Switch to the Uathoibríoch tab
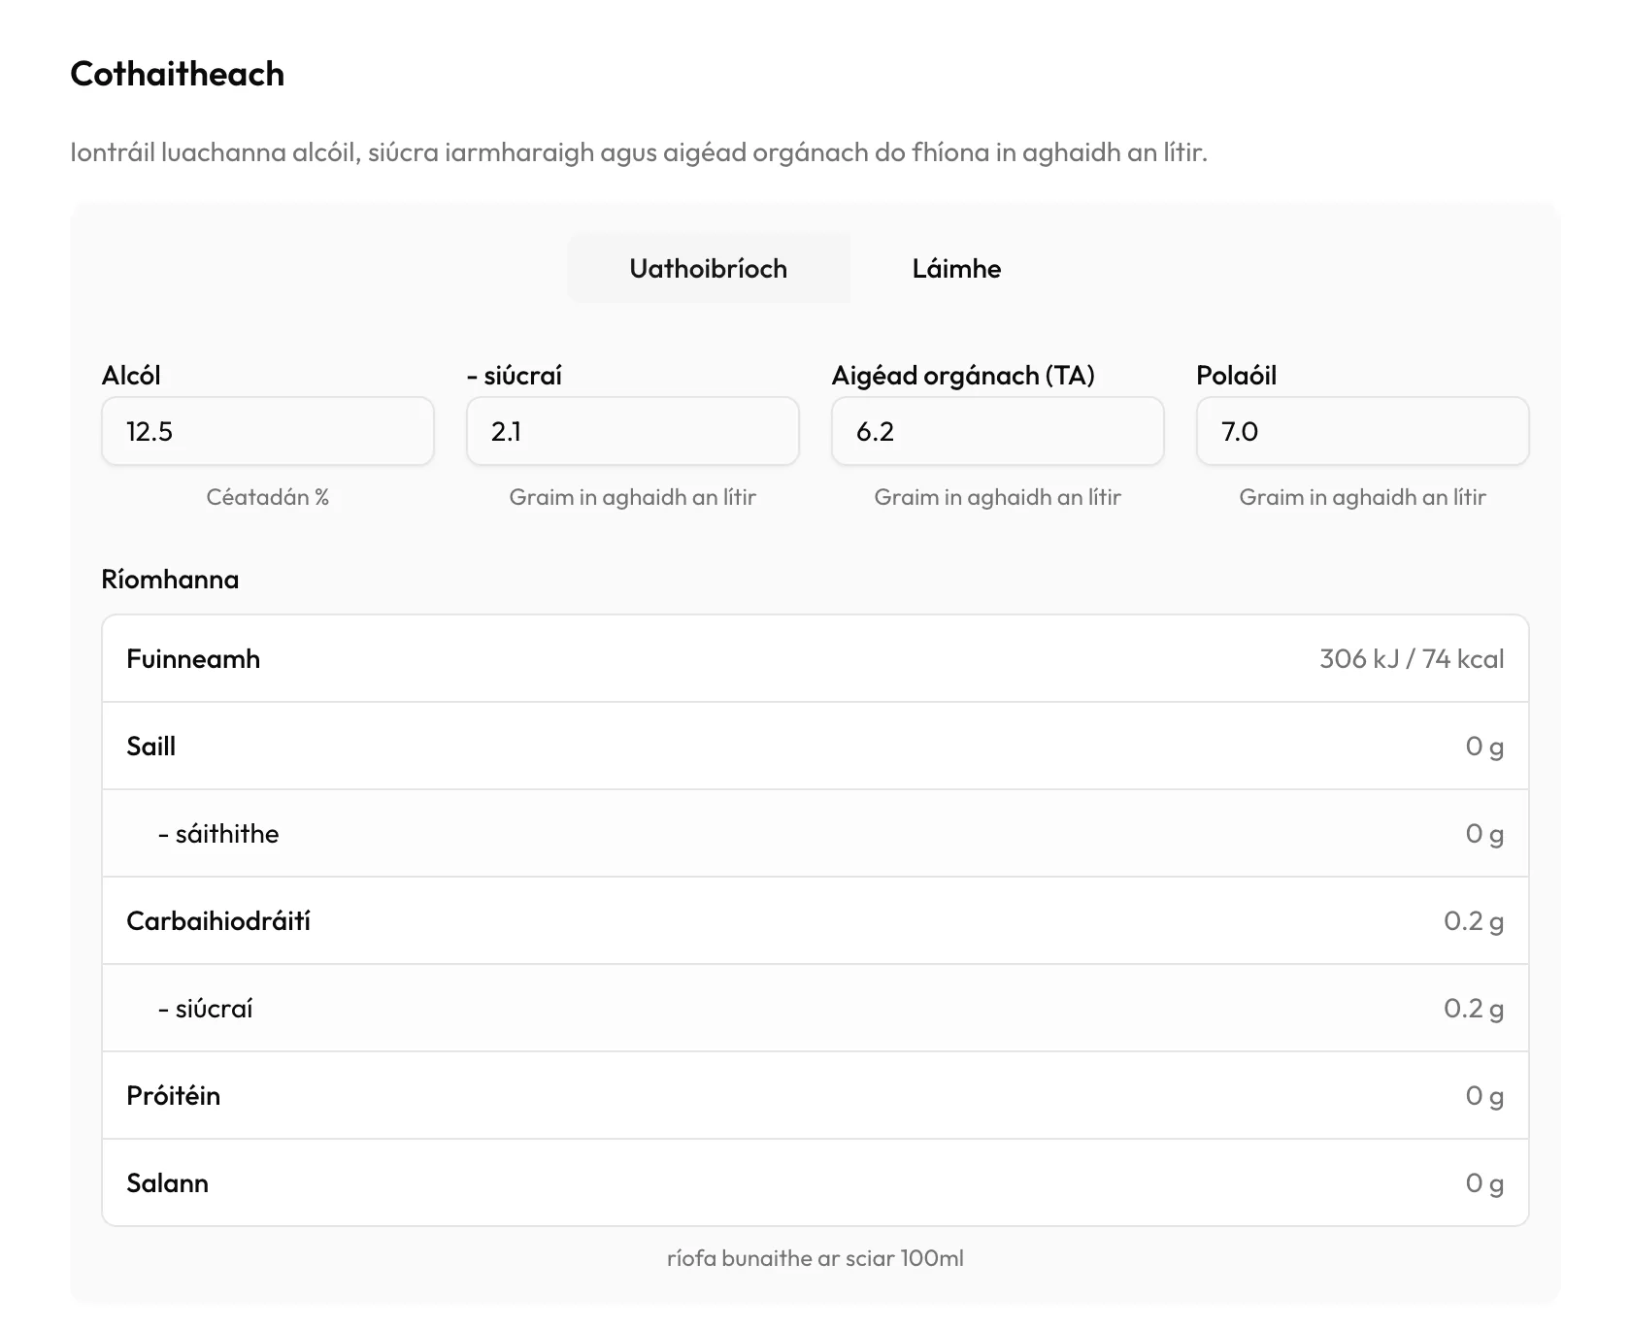Screen dimensions: 1631x1330 coord(708,269)
